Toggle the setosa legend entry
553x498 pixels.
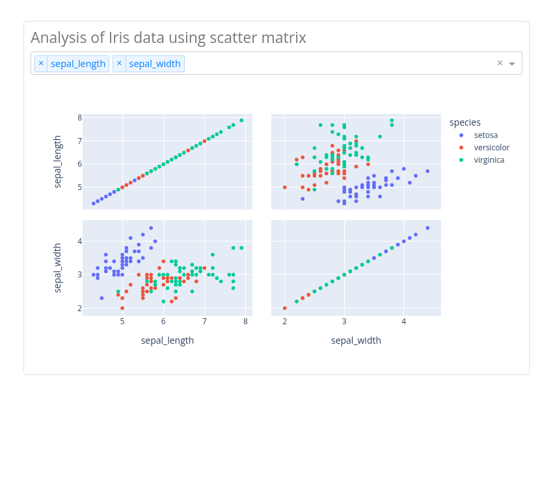coord(480,135)
